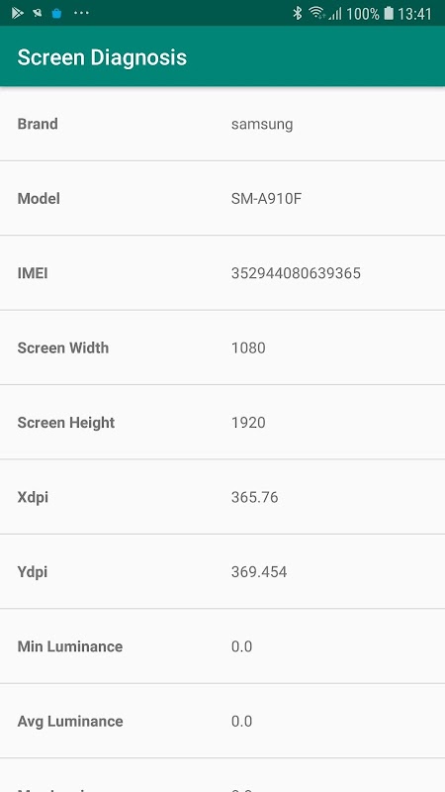Tap the battery icon in status bar

389,13
